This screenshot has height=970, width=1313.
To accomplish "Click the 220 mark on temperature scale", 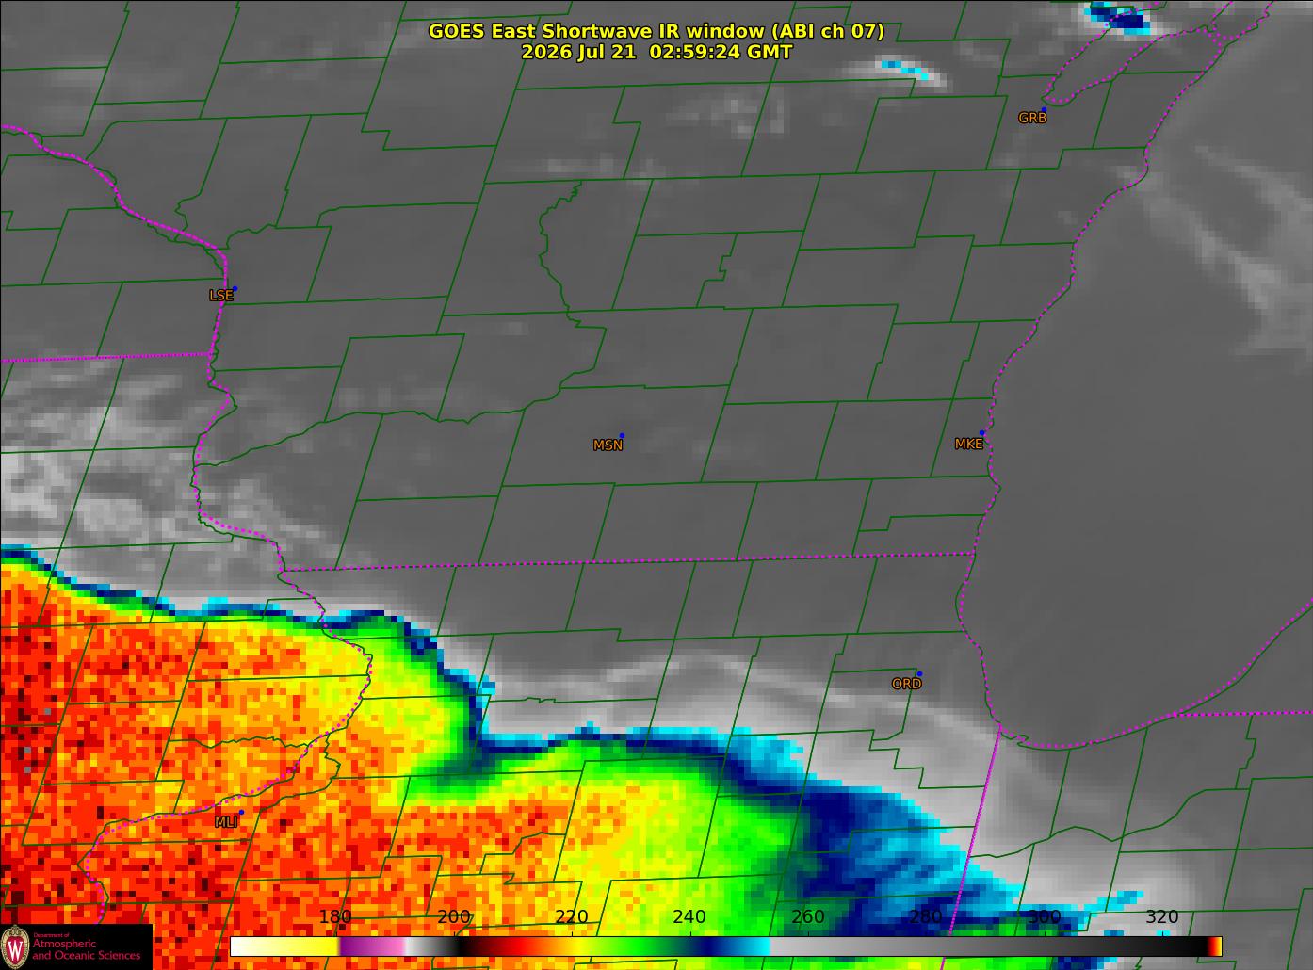I will coord(572,917).
